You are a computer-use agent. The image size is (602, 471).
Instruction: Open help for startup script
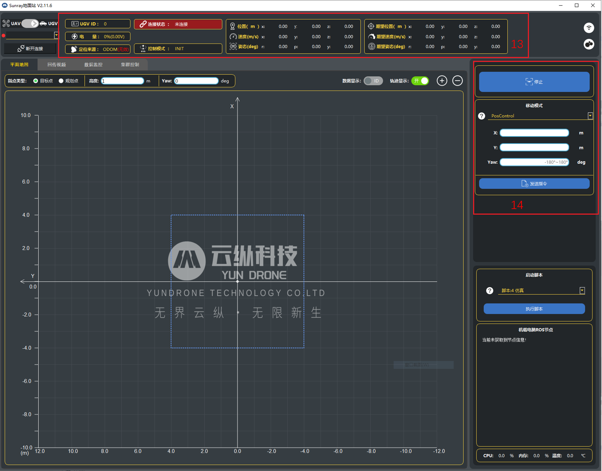(x=490, y=291)
